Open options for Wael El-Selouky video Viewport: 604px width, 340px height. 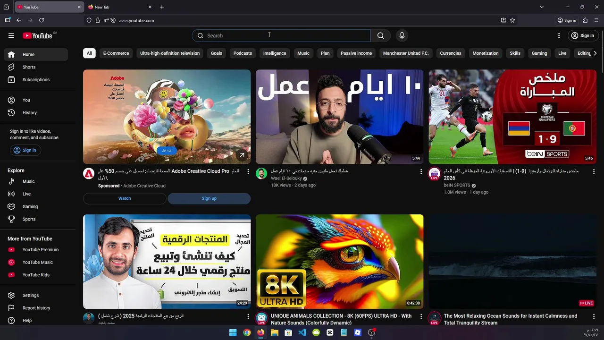click(x=421, y=172)
